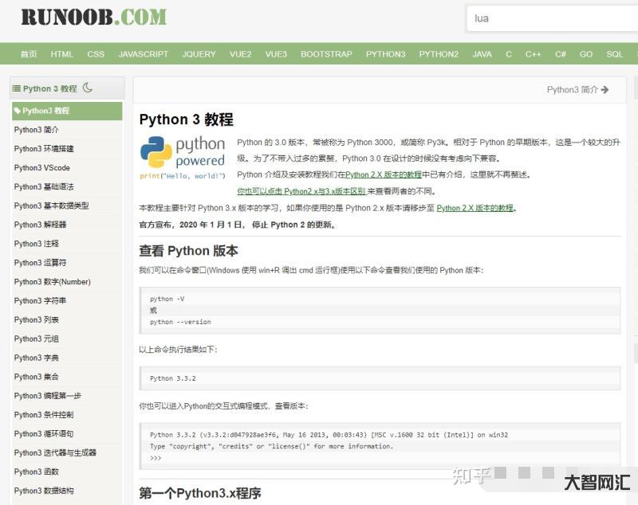The height and width of the screenshot is (505, 638).
Task: Open the C++ tutorial nav item
Action: point(534,54)
